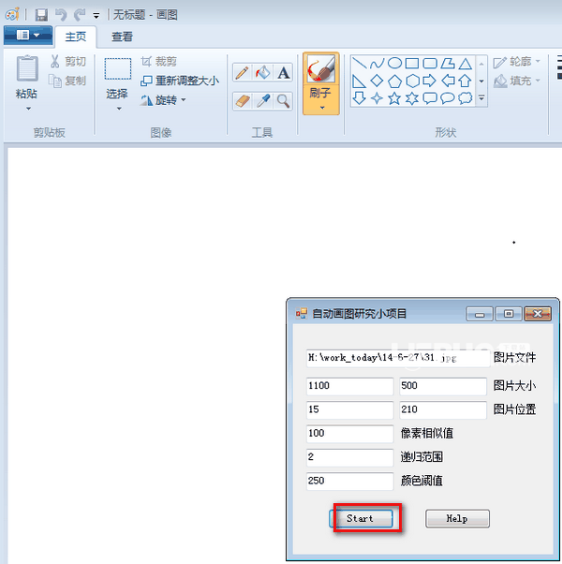Pick the Left arrow shape
The image size is (562, 564).
448,81
